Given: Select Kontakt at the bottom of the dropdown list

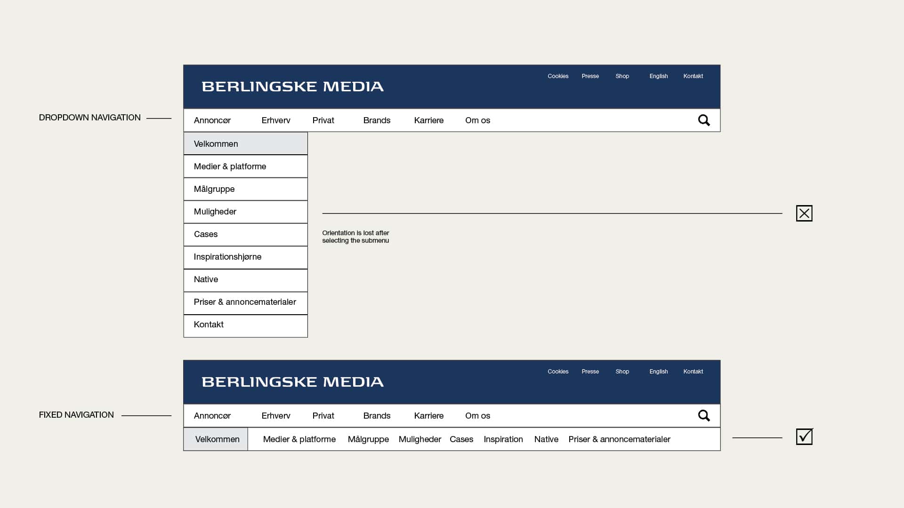Looking at the screenshot, I should pos(245,325).
